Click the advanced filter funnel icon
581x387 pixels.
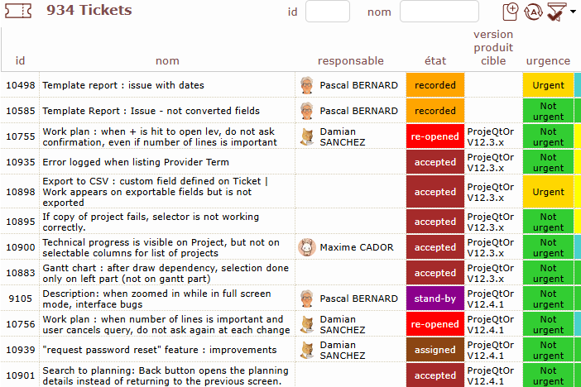556,12
